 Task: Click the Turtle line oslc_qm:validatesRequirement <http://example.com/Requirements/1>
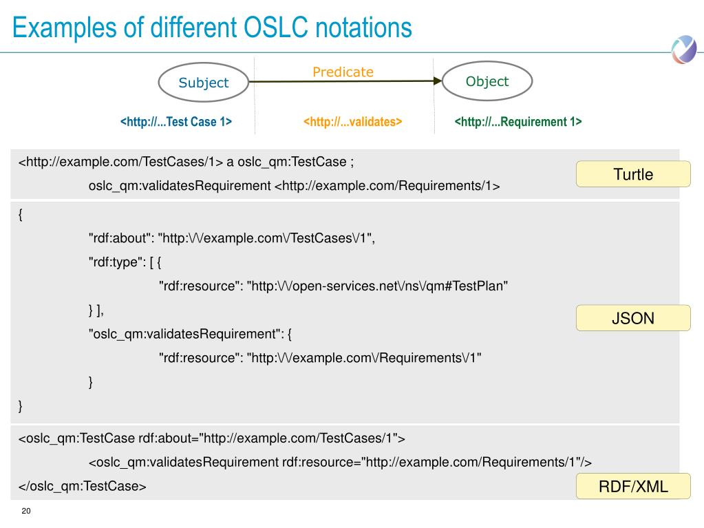tap(294, 186)
